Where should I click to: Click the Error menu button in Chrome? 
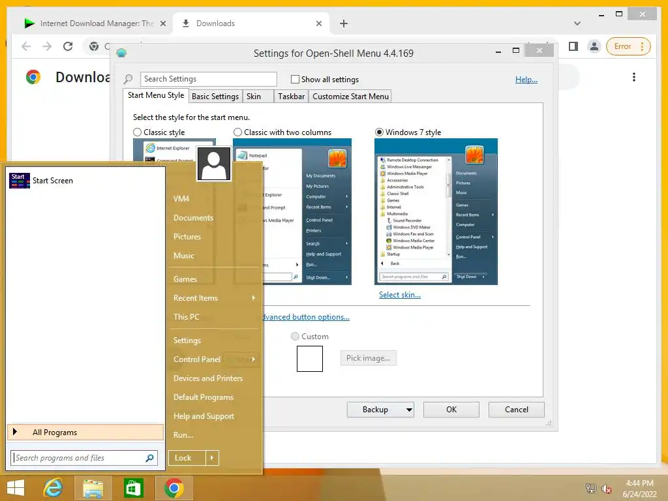click(x=629, y=46)
